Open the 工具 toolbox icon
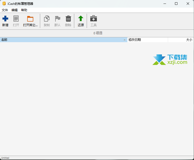The height and width of the screenshot is (160, 194). (x=94, y=18)
